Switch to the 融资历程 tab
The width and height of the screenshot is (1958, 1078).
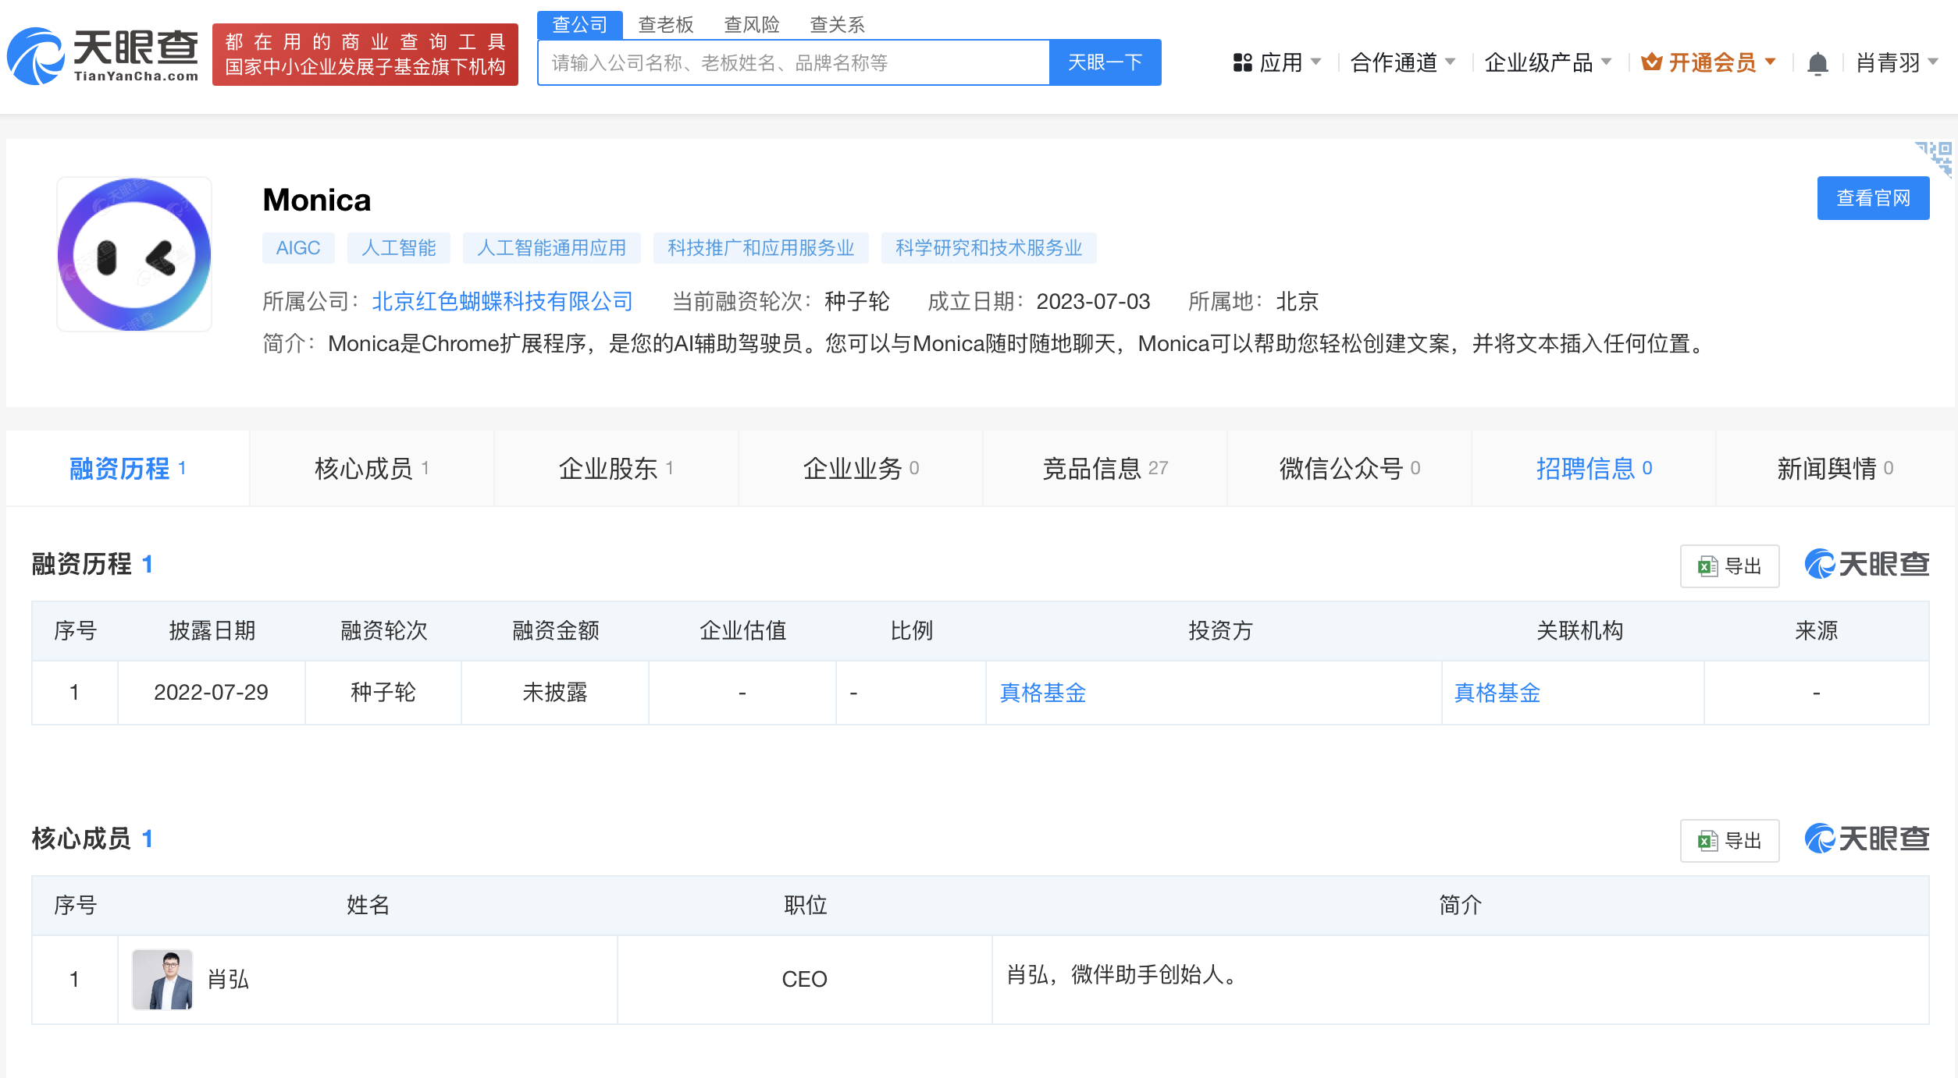click(128, 468)
